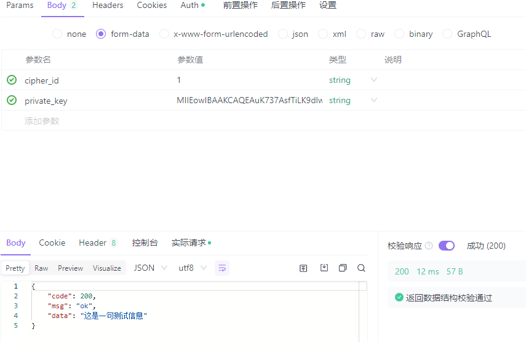Image resolution: width=526 pixels, height=342 pixels.
Task: Choose x-www-form-urlencoded body type
Action: coord(164,34)
